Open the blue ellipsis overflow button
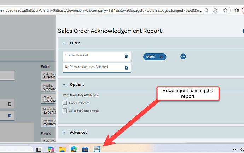 coord(183,57)
